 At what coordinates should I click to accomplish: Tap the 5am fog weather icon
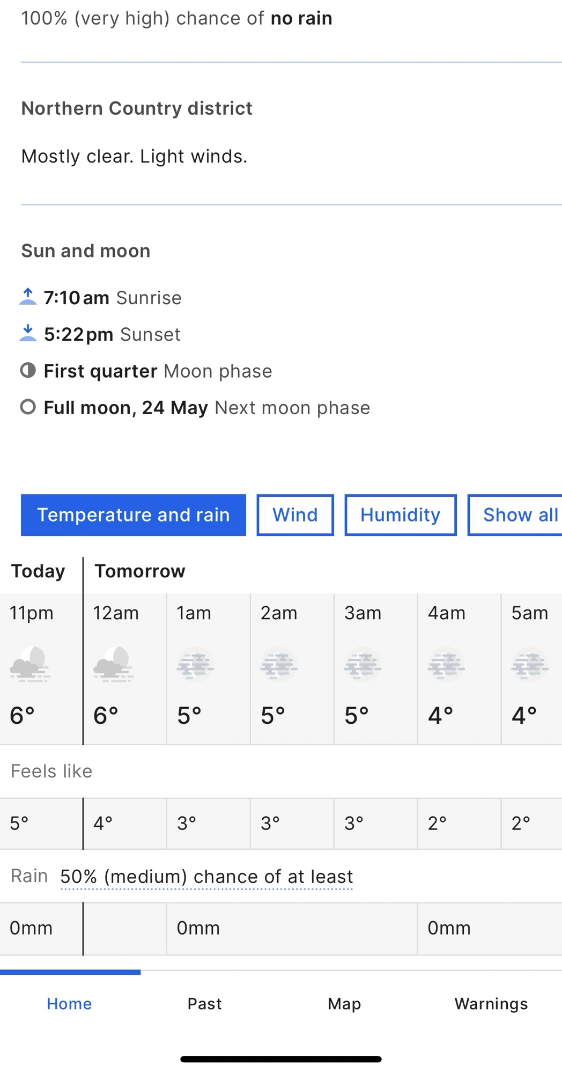click(530, 665)
